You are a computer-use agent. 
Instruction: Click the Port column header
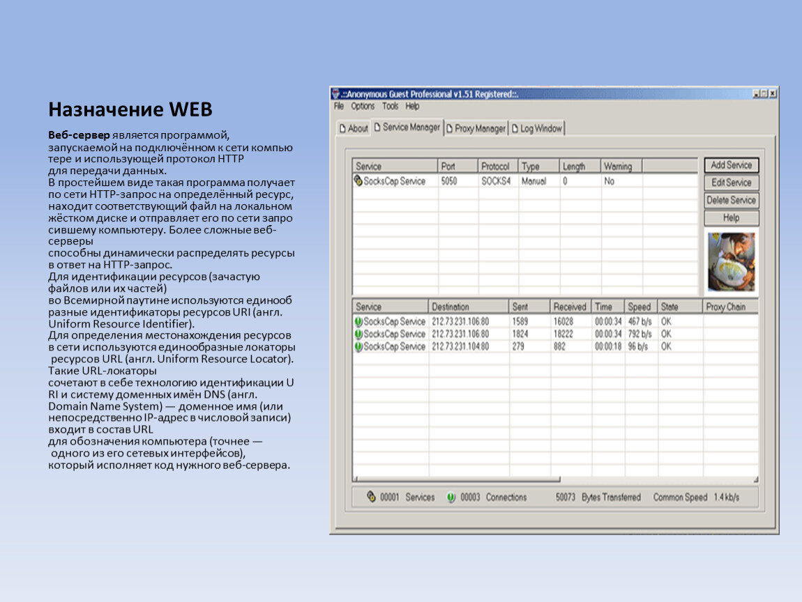457,166
